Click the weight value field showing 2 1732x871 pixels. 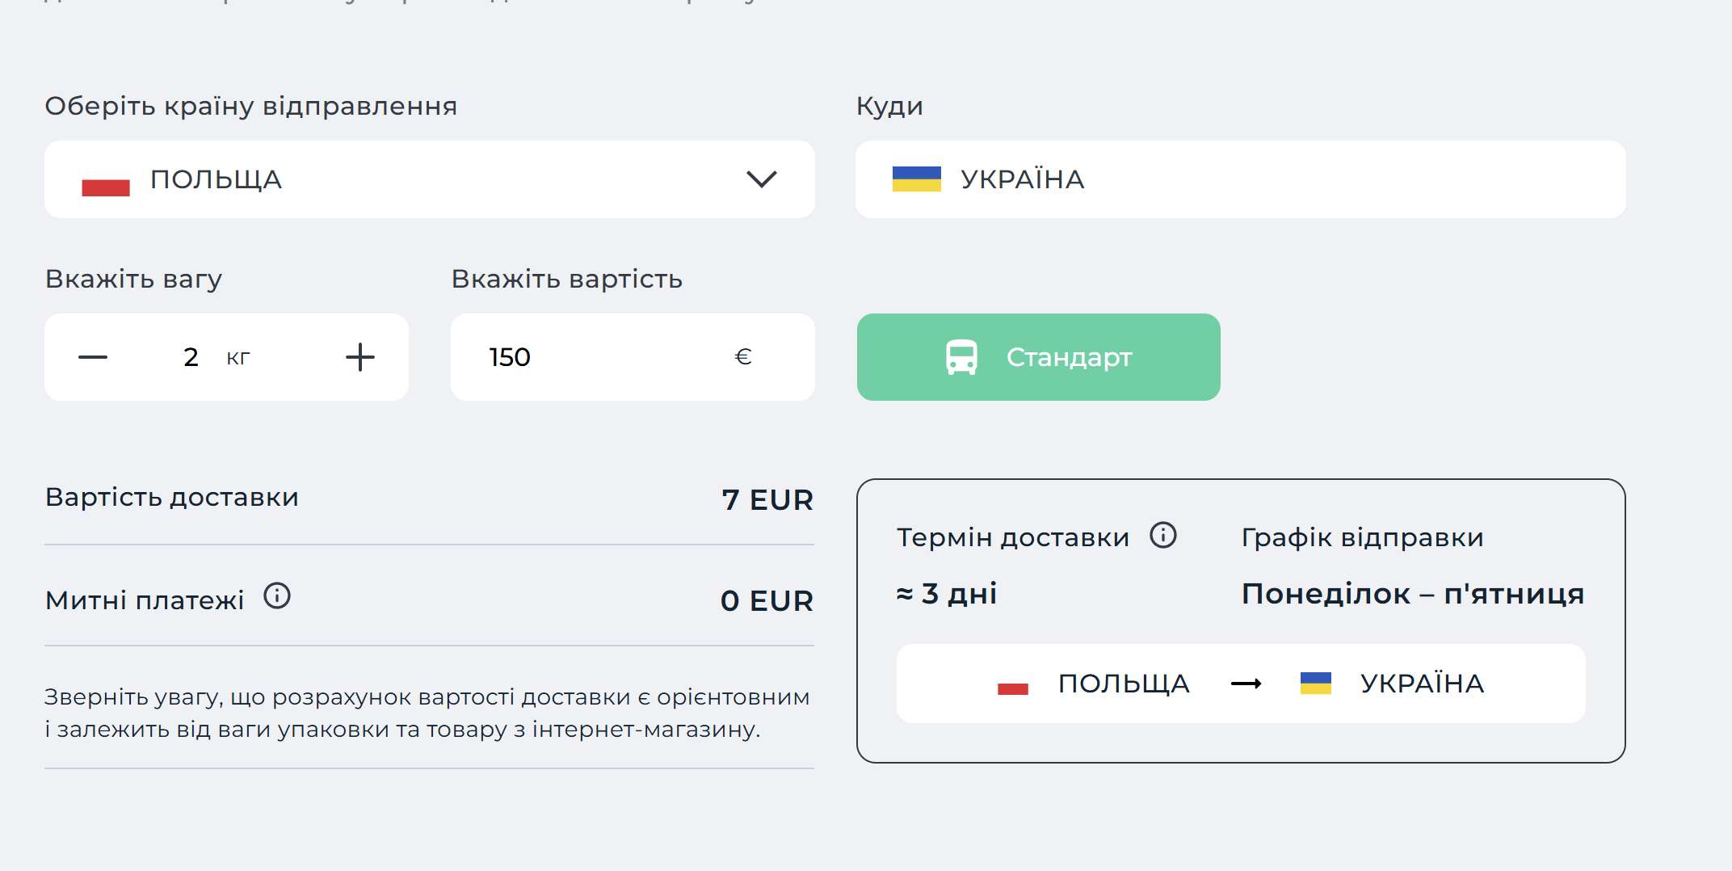[x=191, y=357]
